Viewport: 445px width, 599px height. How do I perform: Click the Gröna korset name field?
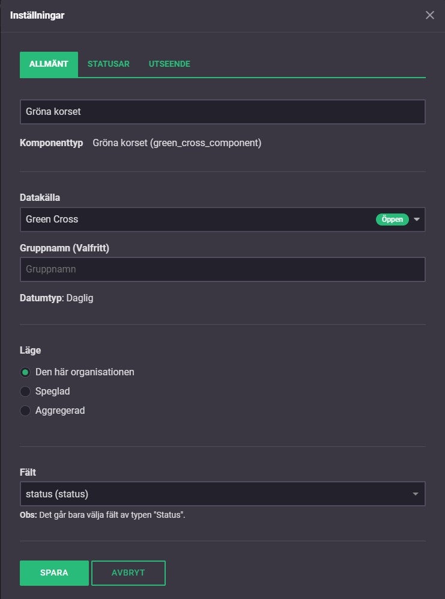click(x=222, y=112)
